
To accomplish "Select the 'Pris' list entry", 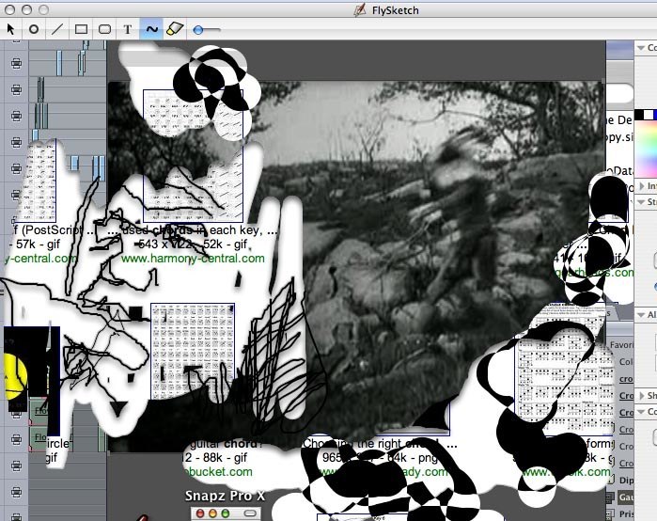I will (626, 513).
